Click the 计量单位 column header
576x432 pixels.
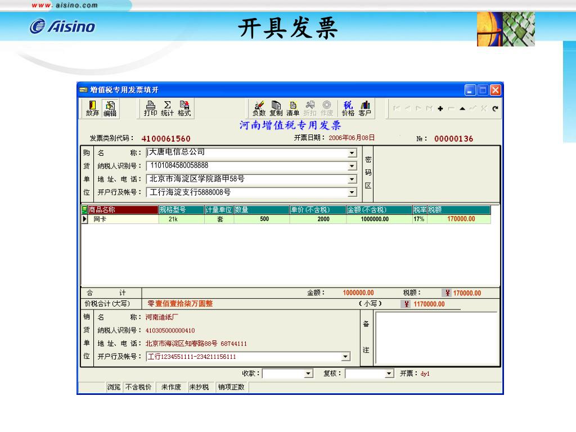pyautogui.click(x=219, y=210)
